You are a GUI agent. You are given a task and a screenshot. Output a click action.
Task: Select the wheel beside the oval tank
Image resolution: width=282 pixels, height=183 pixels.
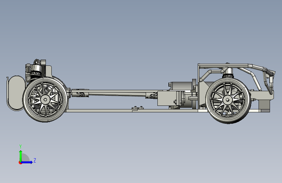45,100
